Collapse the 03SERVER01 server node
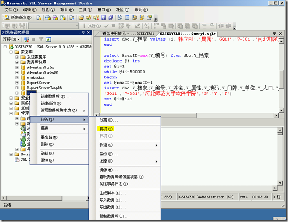The width and height of the screenshot is (288, 222). pyautogui.click(x=5, y=47)
